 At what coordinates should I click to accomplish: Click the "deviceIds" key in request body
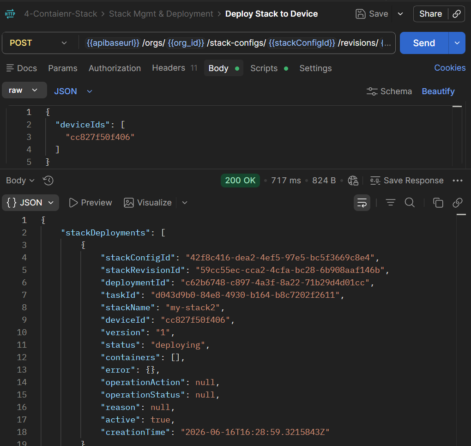coord(82,125)
